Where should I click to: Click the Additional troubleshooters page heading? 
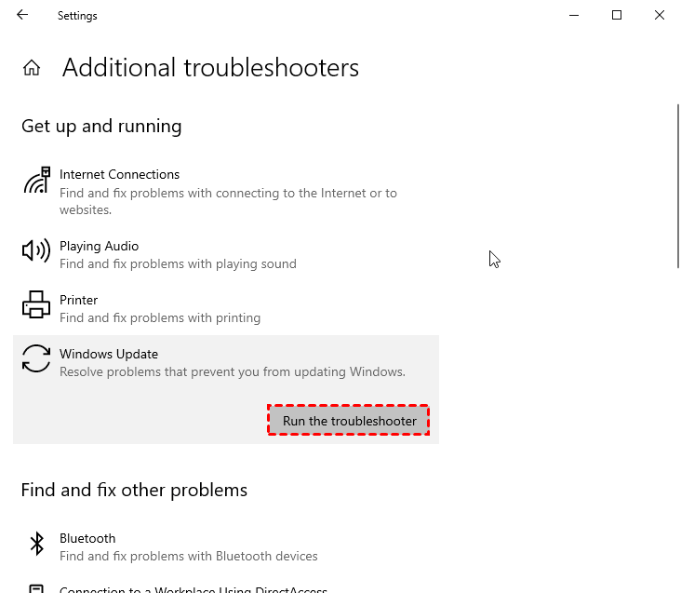pyautogui.click(x=210, y=68)
